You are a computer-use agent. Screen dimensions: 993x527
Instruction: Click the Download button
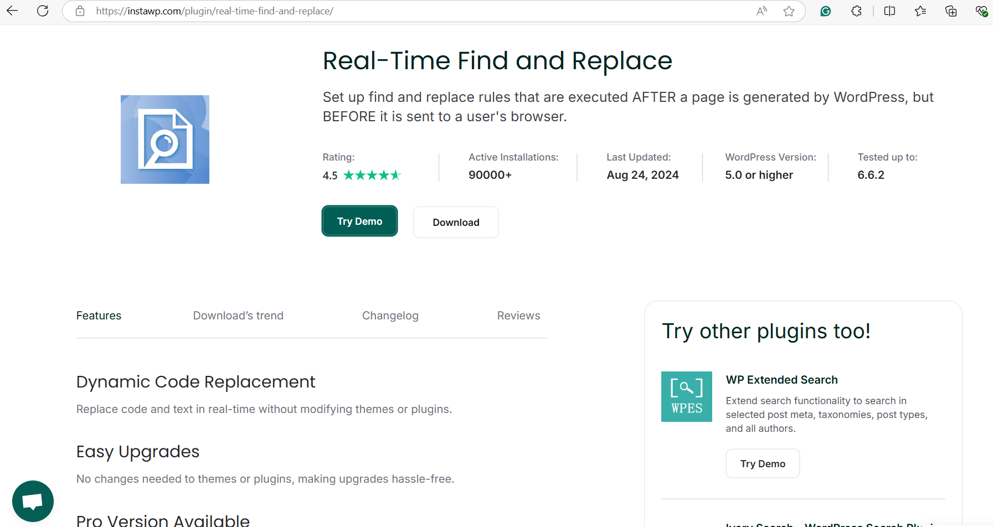[x=456, y=222]
